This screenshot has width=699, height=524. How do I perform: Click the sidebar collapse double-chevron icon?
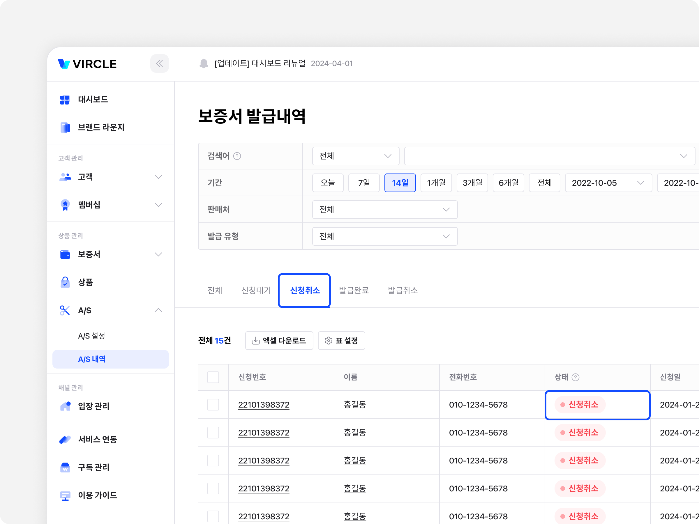(x=159, y=63)
